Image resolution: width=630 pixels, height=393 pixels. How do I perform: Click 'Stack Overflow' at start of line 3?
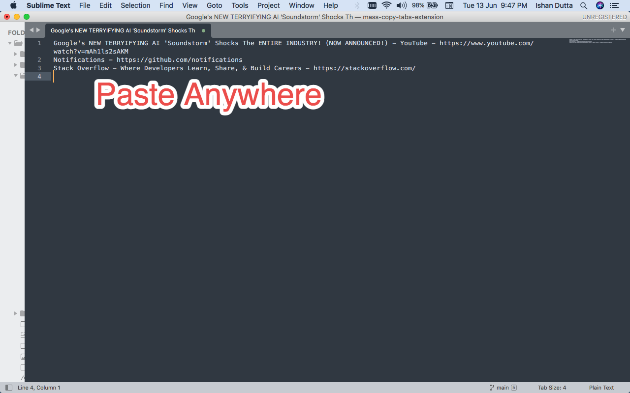[81, 68]
